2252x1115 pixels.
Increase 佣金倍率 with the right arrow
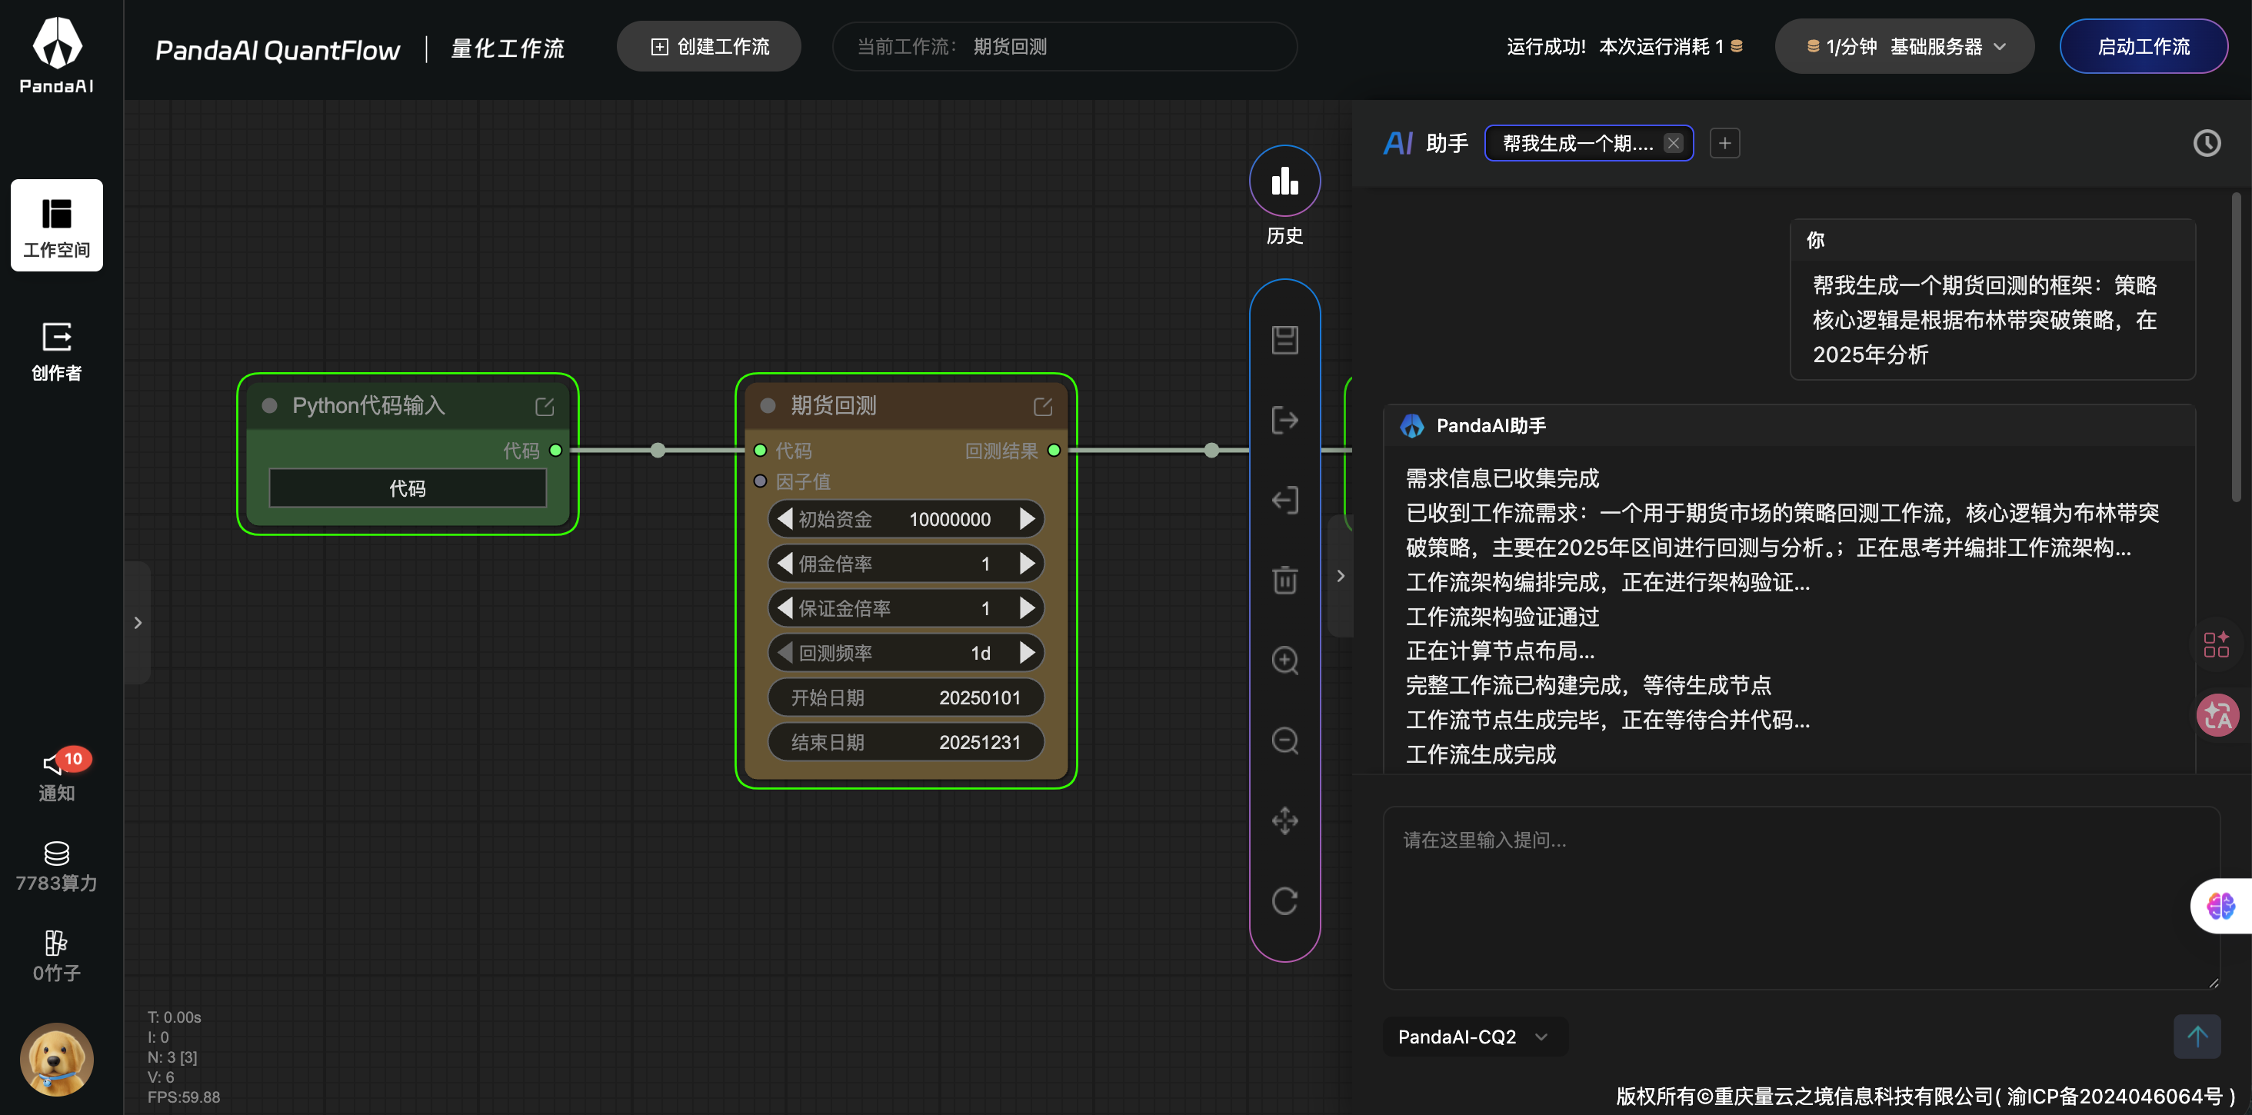pos(1028,564)
